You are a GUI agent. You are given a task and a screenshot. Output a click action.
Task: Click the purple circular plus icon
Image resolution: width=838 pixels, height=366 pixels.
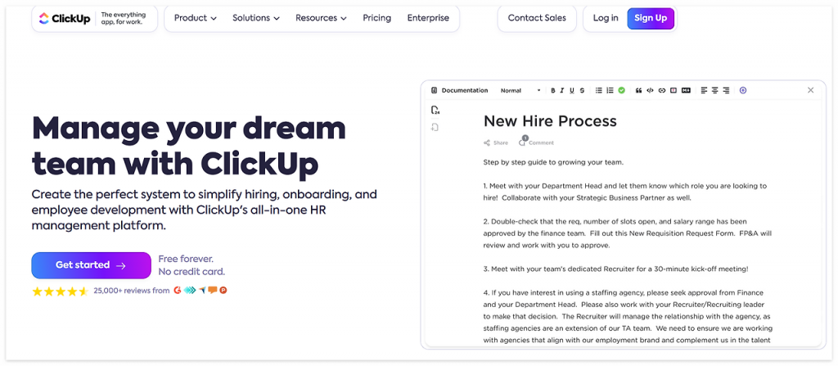pyautogui.click(x=743, y=90)
